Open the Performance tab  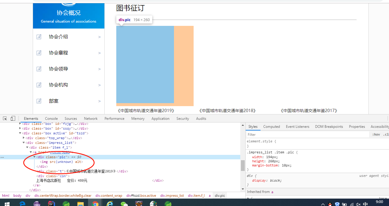point(114,118)
